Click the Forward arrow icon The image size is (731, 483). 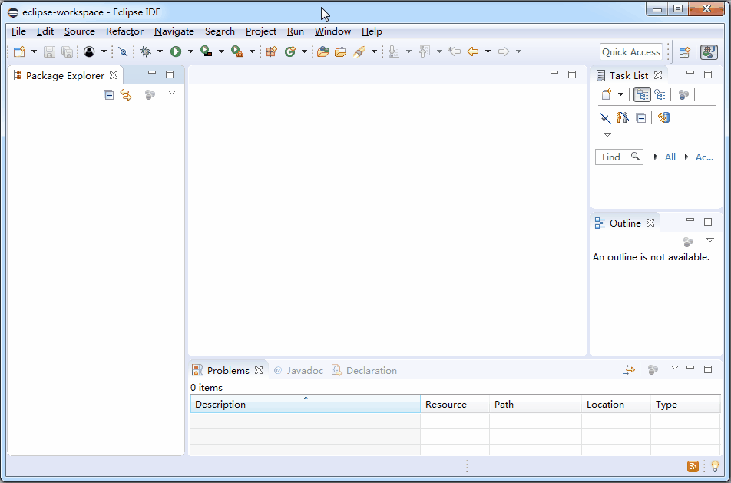coord(504,51)
